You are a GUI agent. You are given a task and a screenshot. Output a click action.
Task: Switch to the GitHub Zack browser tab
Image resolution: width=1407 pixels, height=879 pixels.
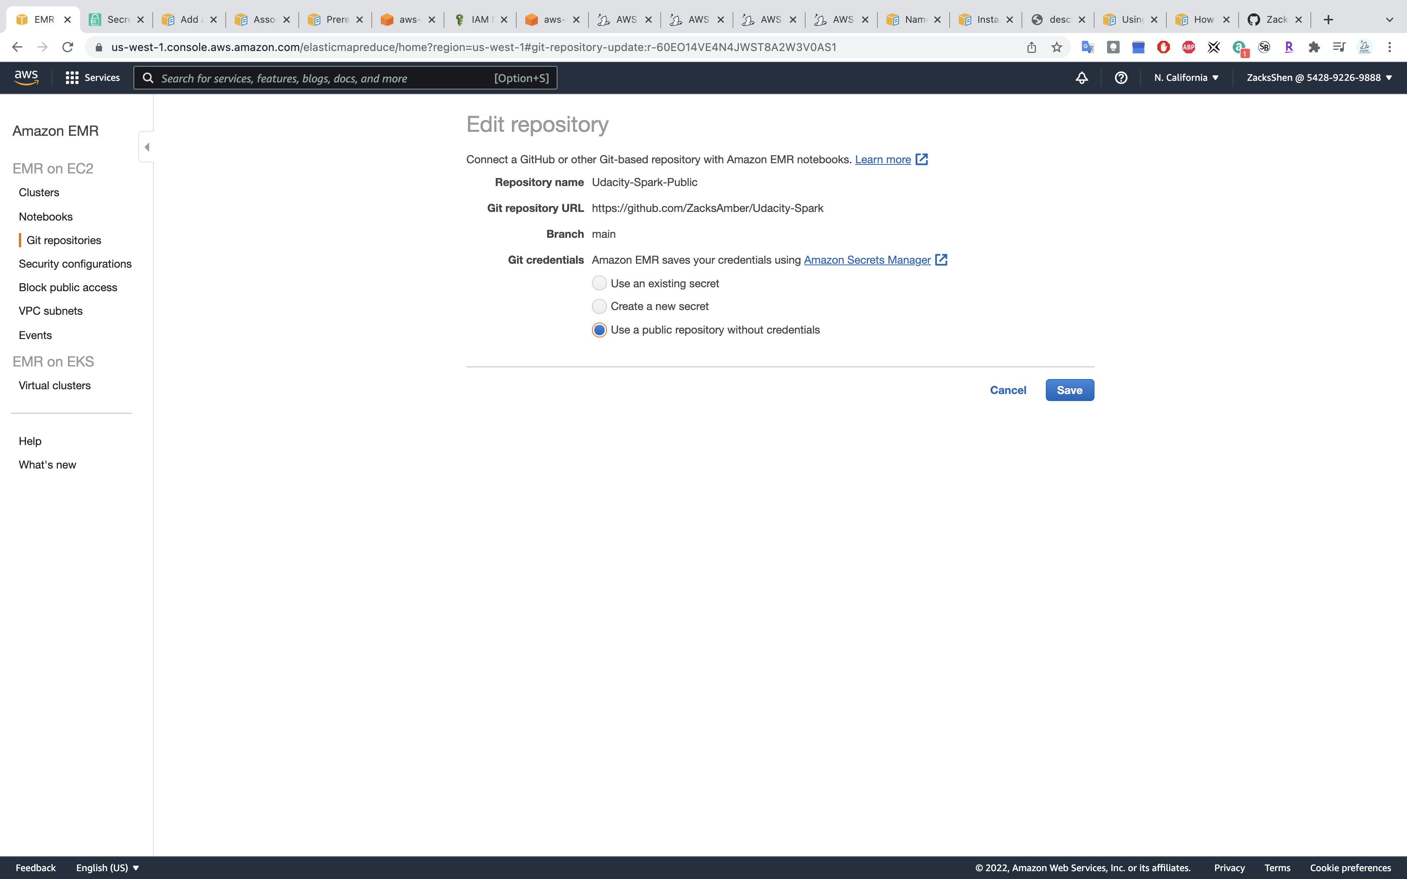point(1274,19)
